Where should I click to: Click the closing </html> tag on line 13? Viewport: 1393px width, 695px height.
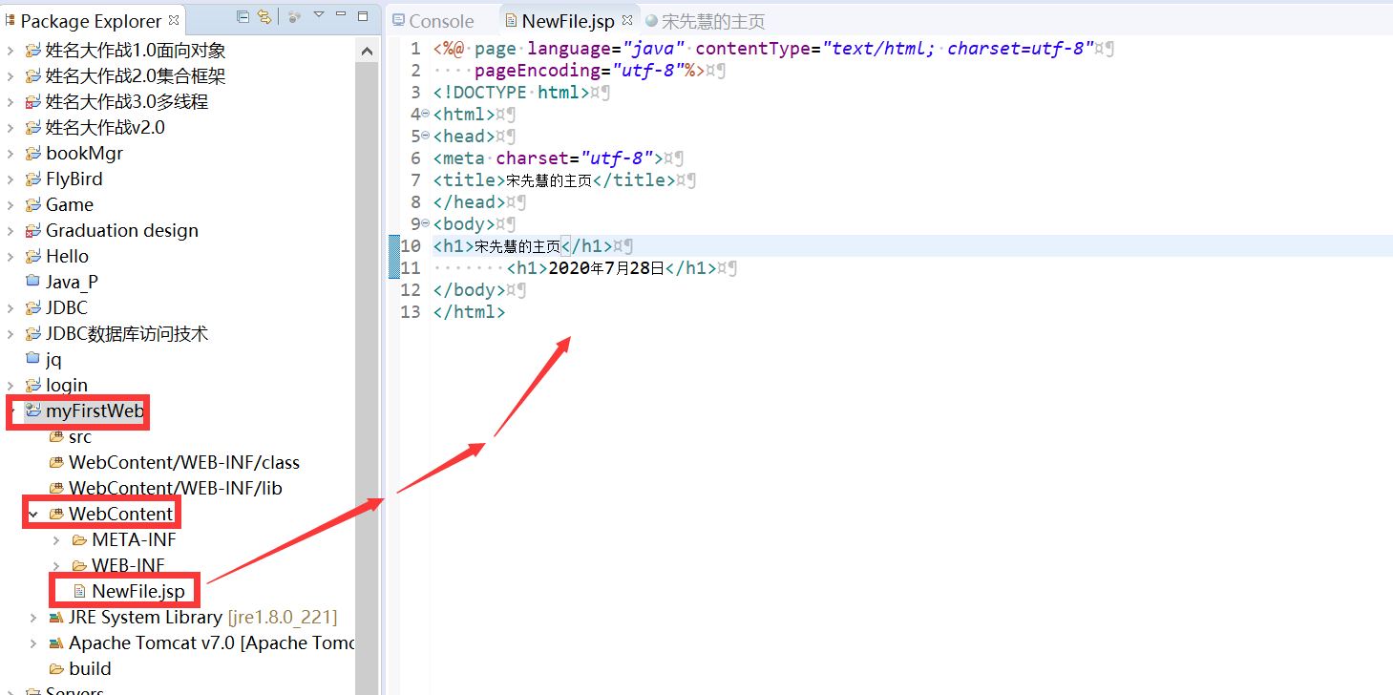tap(469, 311)
